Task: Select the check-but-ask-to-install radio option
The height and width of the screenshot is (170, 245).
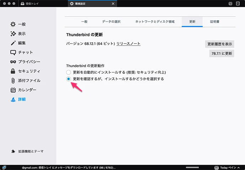Action: pos(69,79)
